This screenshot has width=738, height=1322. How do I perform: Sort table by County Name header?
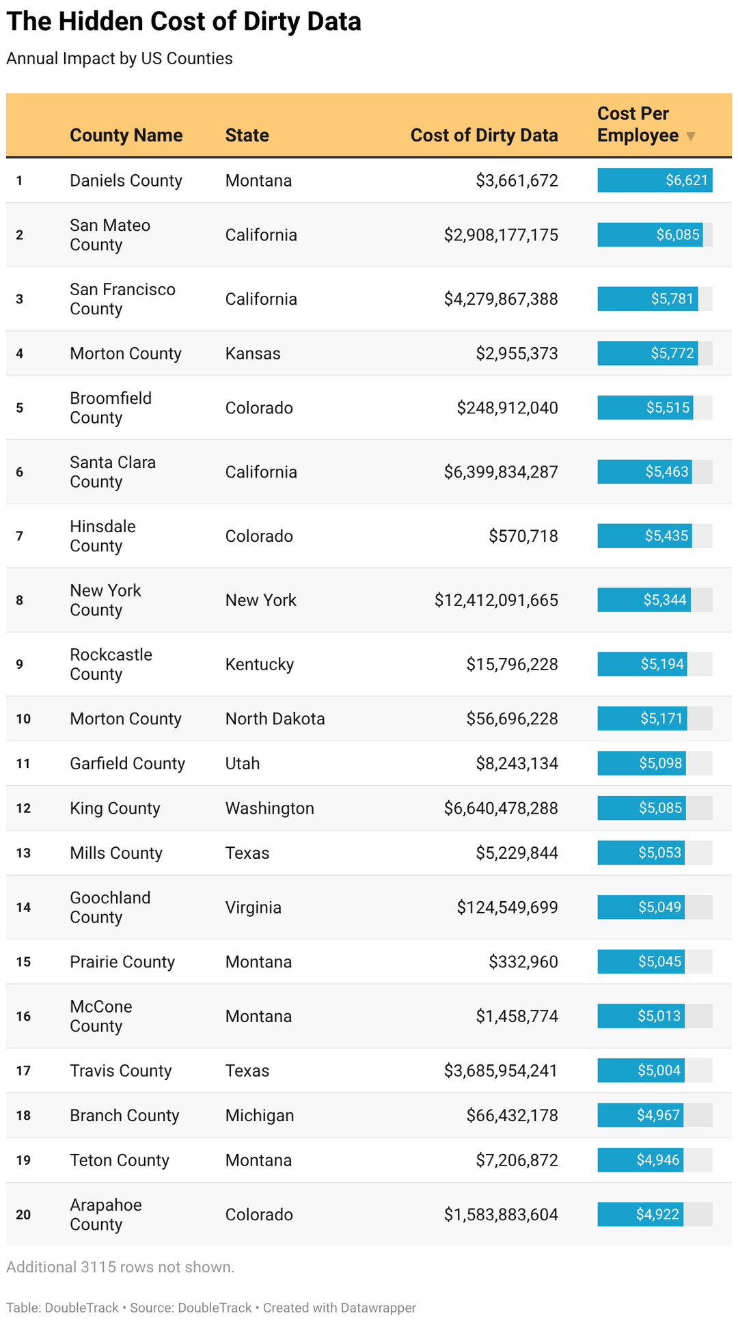coord(126,135)
